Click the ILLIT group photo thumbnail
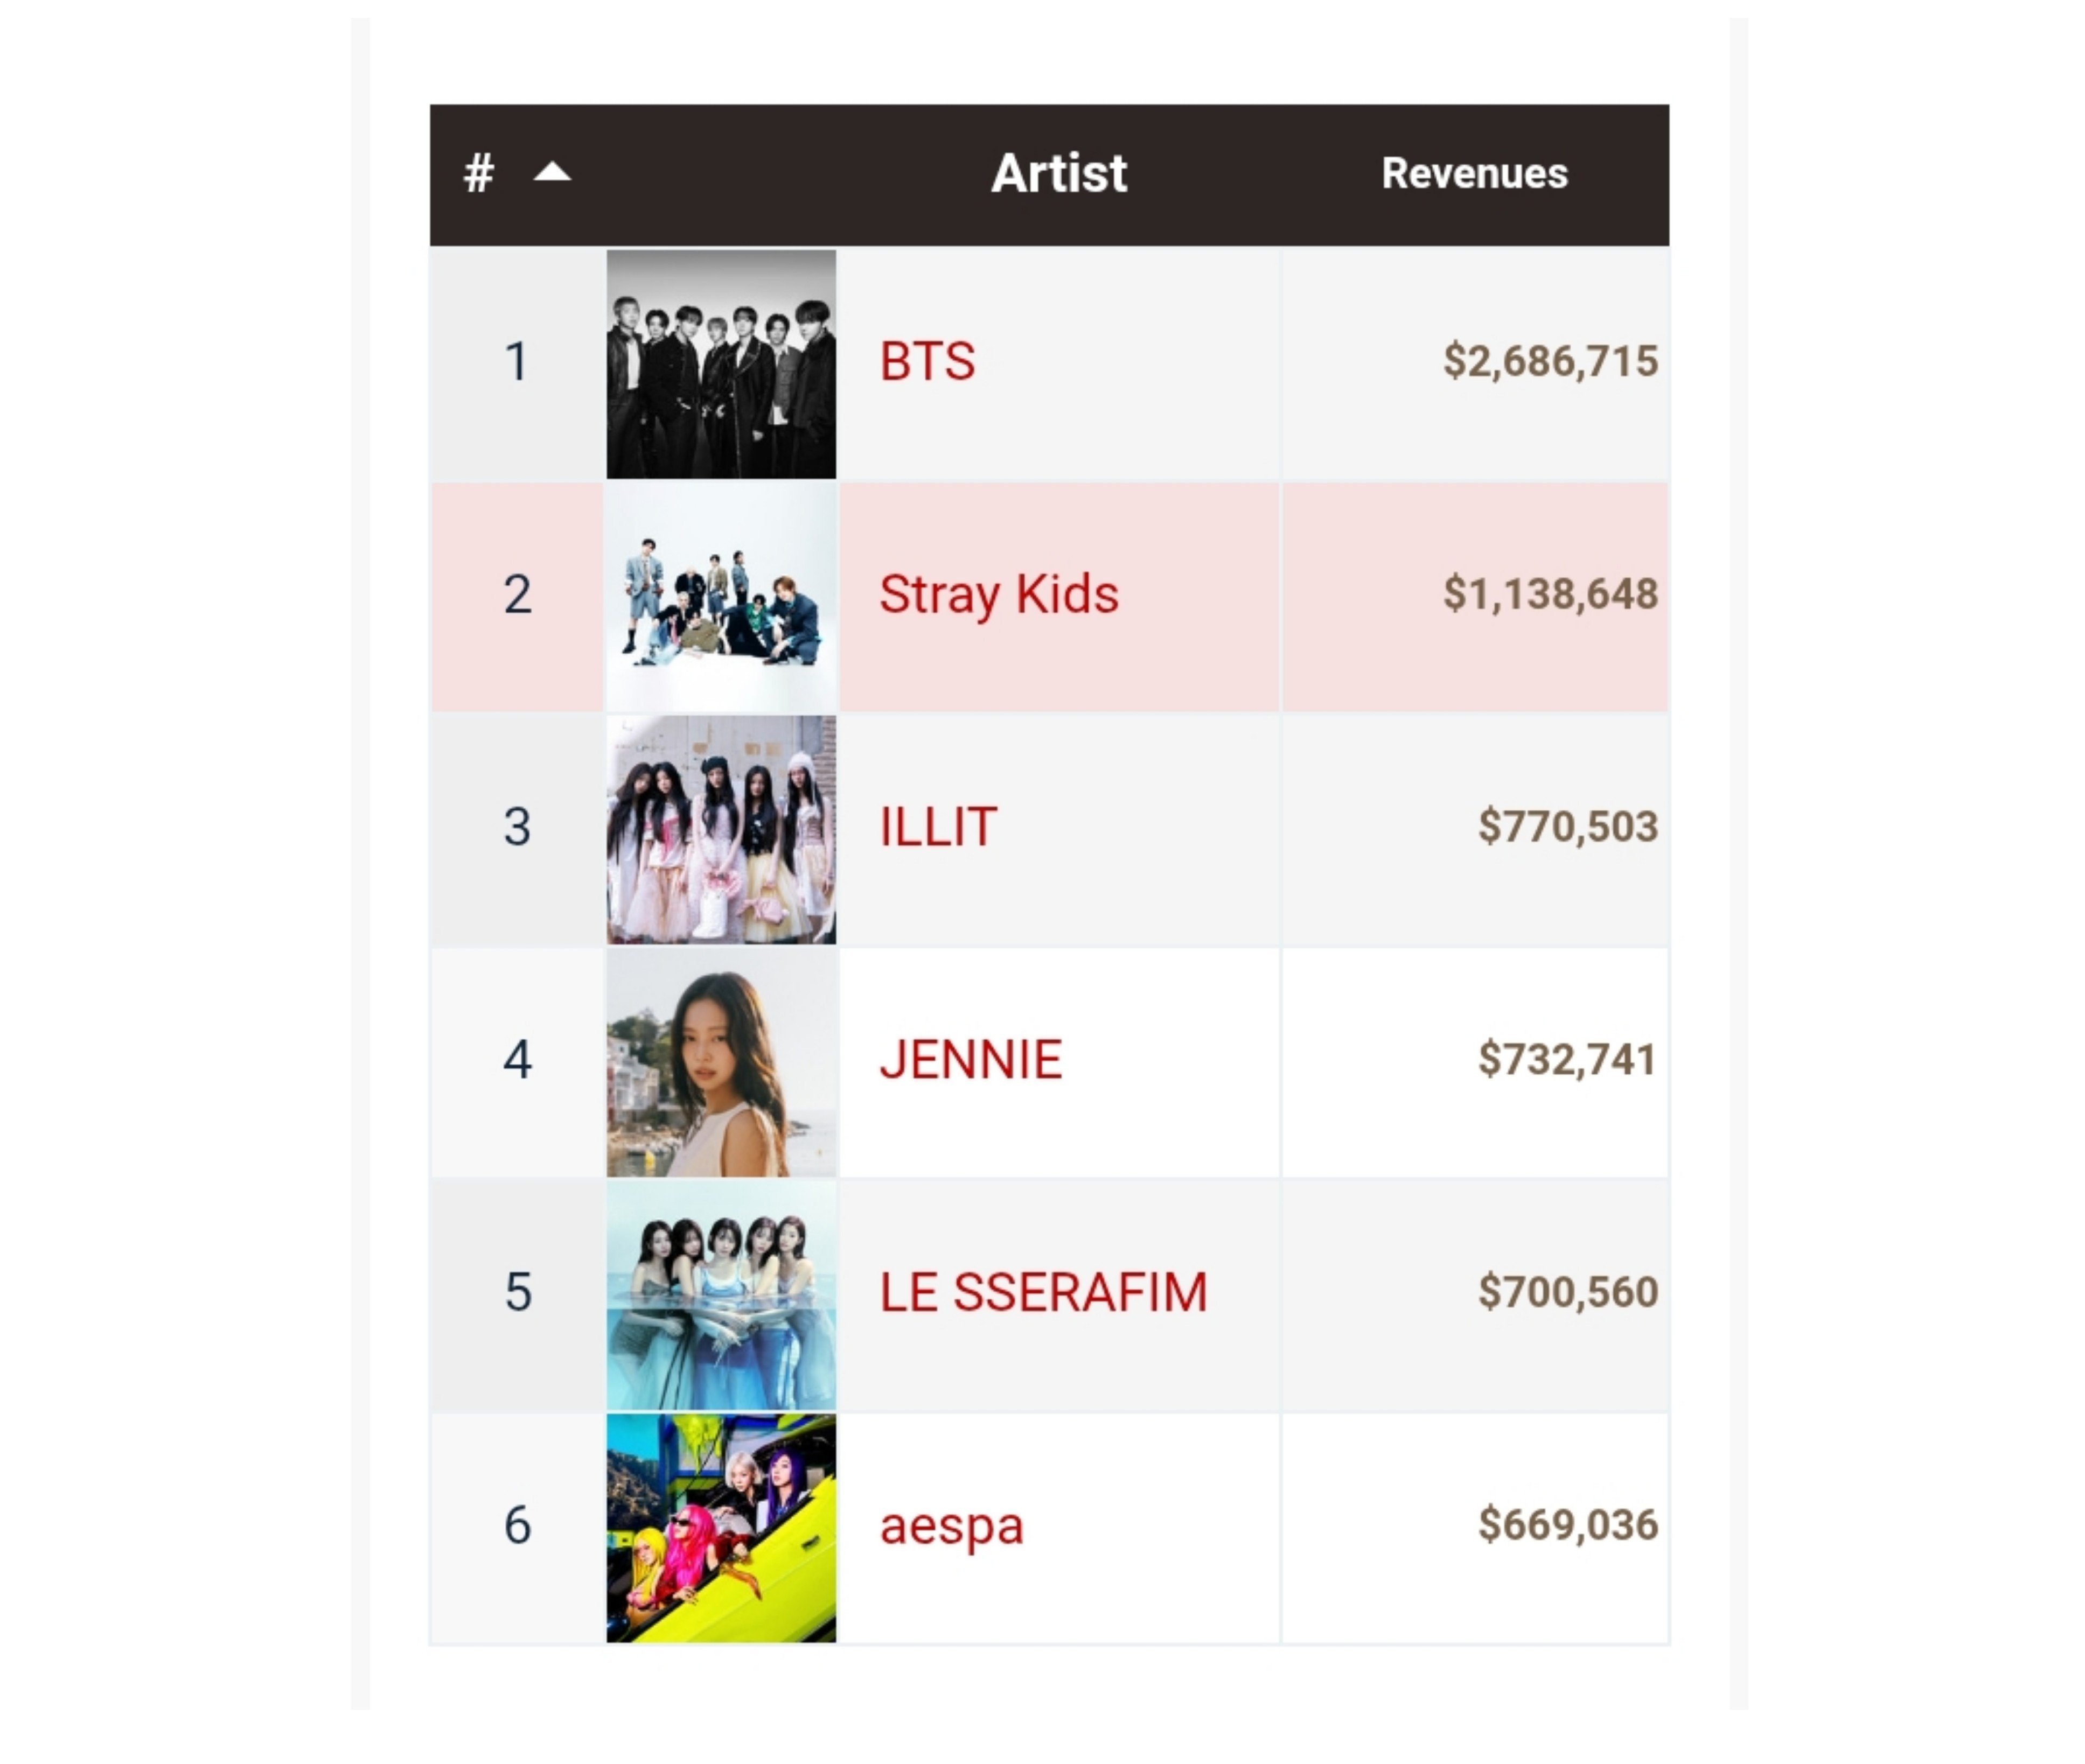Screen dimensions: 2085x1764 pos(721,830)
